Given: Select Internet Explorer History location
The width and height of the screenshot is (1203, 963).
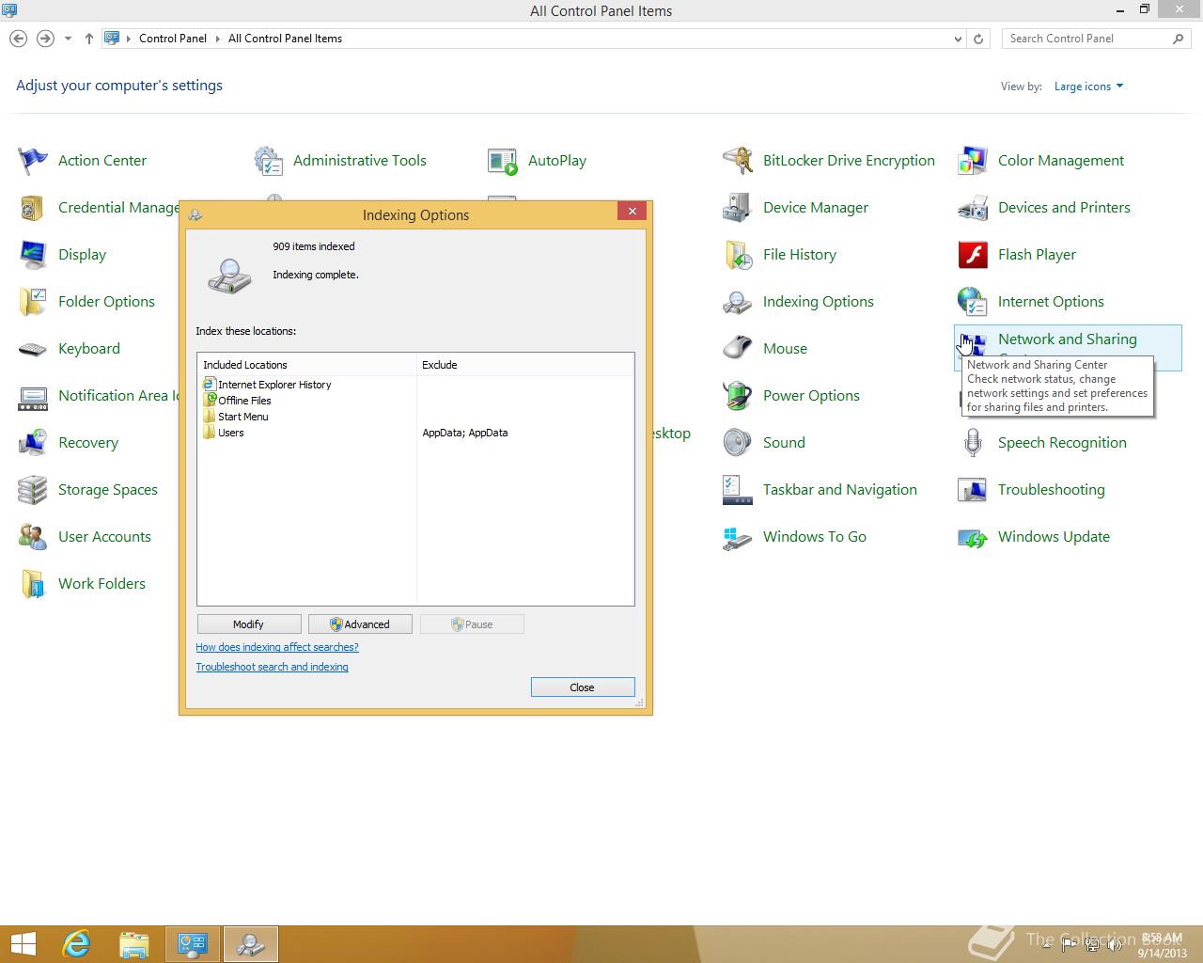Looking at the screenshot, I should point(267,385).
